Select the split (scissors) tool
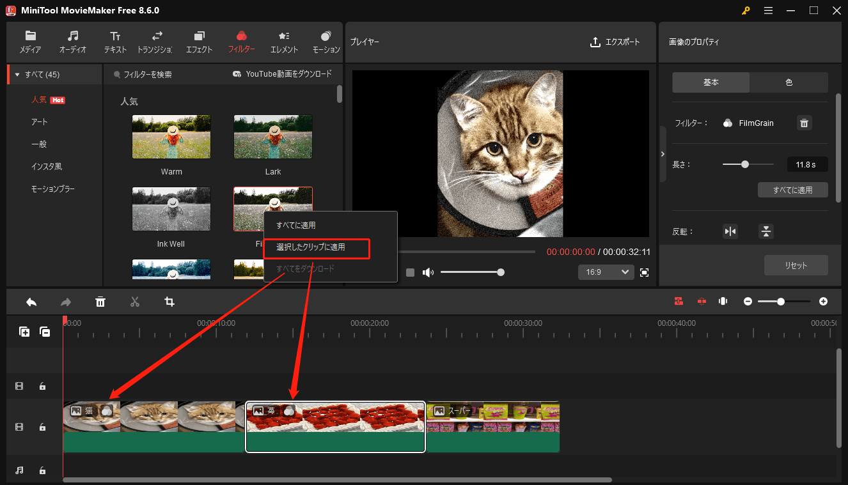The height and width of the screenshot is (485, 848). [134, 301]
